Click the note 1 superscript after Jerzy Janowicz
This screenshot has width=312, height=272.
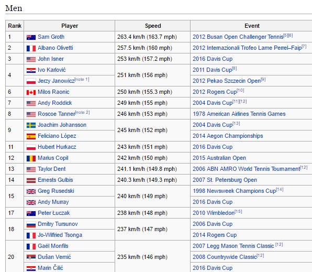[82, 79]
